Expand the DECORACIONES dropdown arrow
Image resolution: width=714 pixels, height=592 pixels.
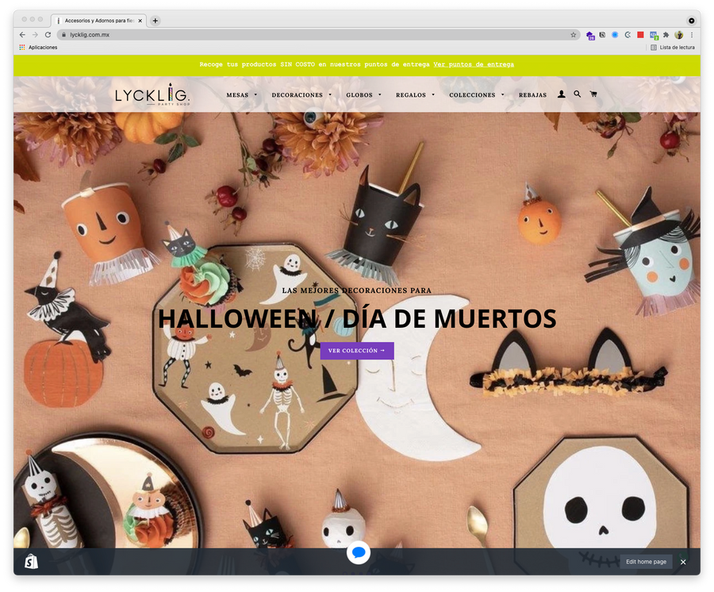click(x=330, y=94)
